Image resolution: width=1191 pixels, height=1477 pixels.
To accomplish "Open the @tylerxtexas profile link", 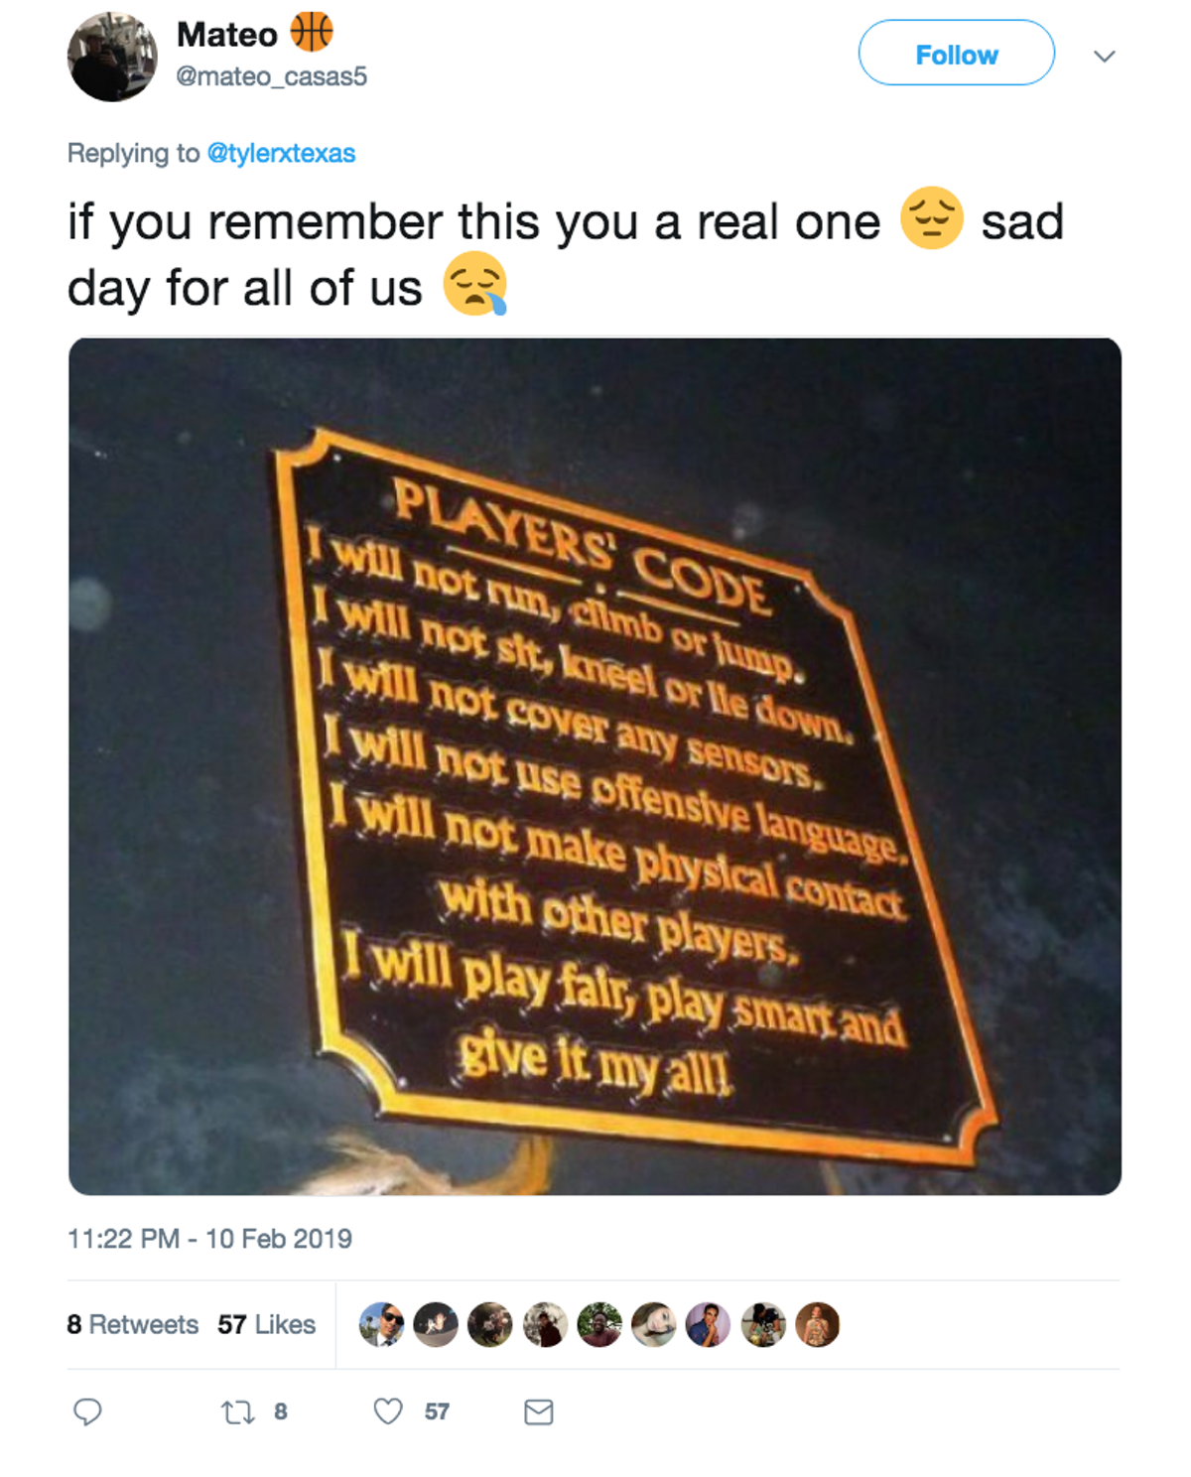I will pos(281,153).
